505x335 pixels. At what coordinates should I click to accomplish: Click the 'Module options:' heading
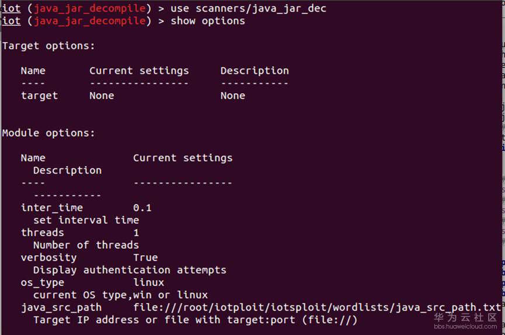(x=48, y=133)
